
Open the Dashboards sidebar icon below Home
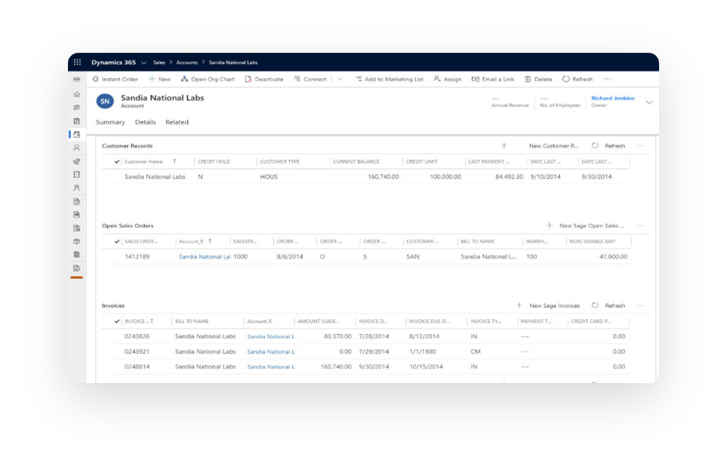click(x=77, y=108)
